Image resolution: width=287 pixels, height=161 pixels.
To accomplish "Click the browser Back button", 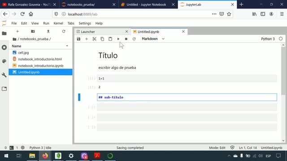I will tap(5, 14).
